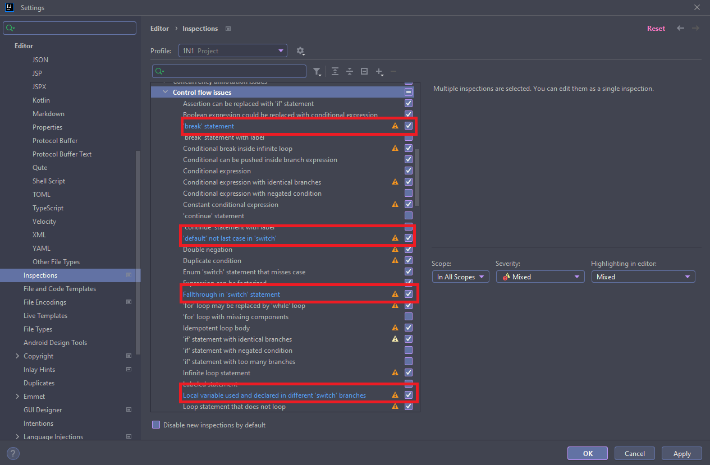Open the Profile dropdown

pyautogui.click(x=233, y=51)
